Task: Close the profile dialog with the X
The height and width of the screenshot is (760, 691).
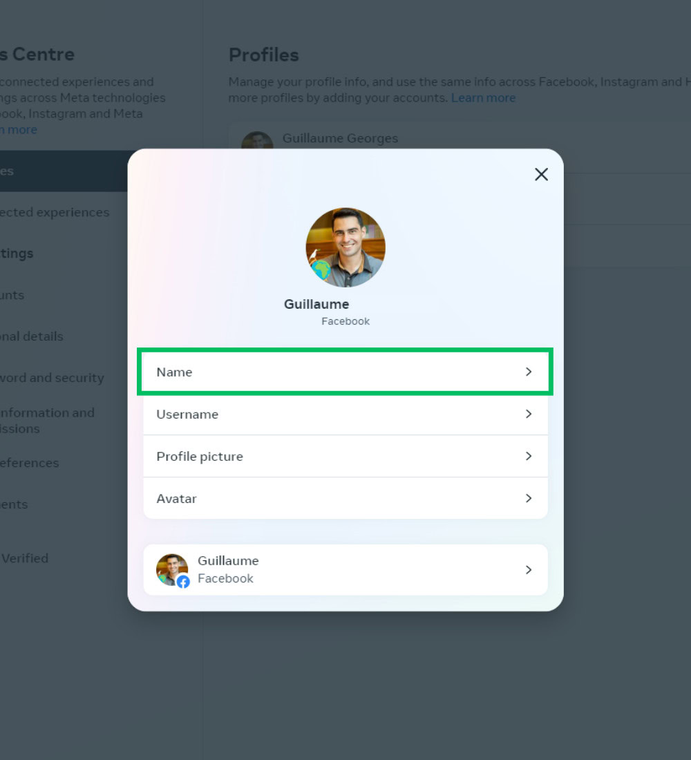Action: (x=541, y=174)
